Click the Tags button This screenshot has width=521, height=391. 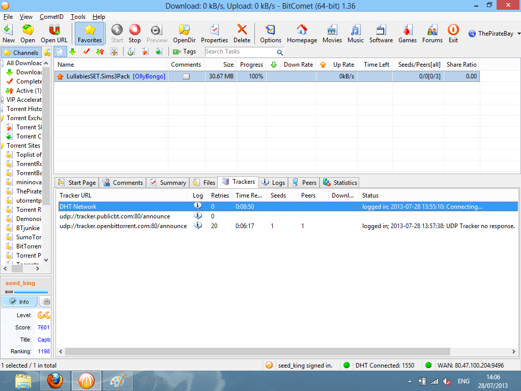tap(185, 51)
